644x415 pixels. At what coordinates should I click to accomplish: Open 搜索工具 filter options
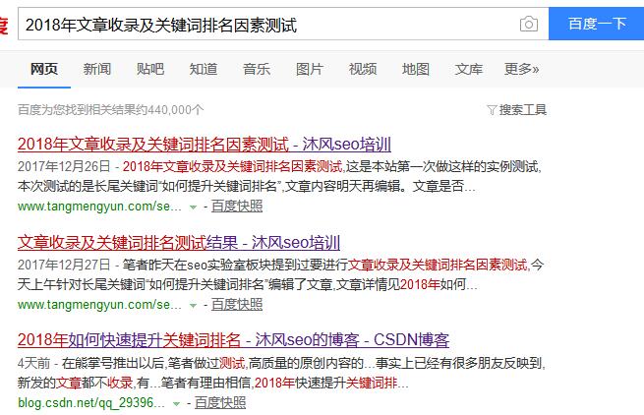(x=522, y=110)
